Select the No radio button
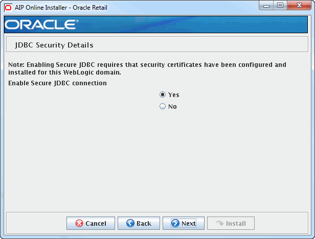The height and width of the screenshot is (239, 315). click(x=163, y=106)
